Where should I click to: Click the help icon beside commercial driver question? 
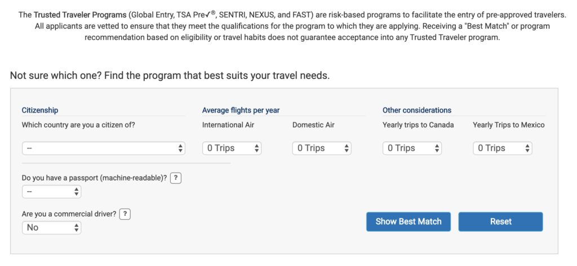[x=126, y=214]
